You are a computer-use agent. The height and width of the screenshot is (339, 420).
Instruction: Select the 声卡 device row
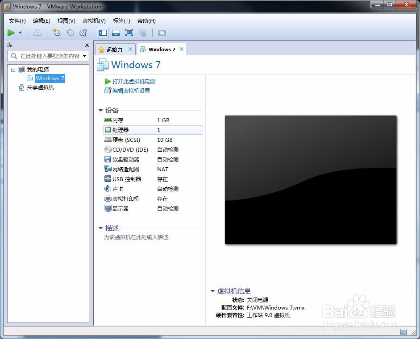pos(153,189)
